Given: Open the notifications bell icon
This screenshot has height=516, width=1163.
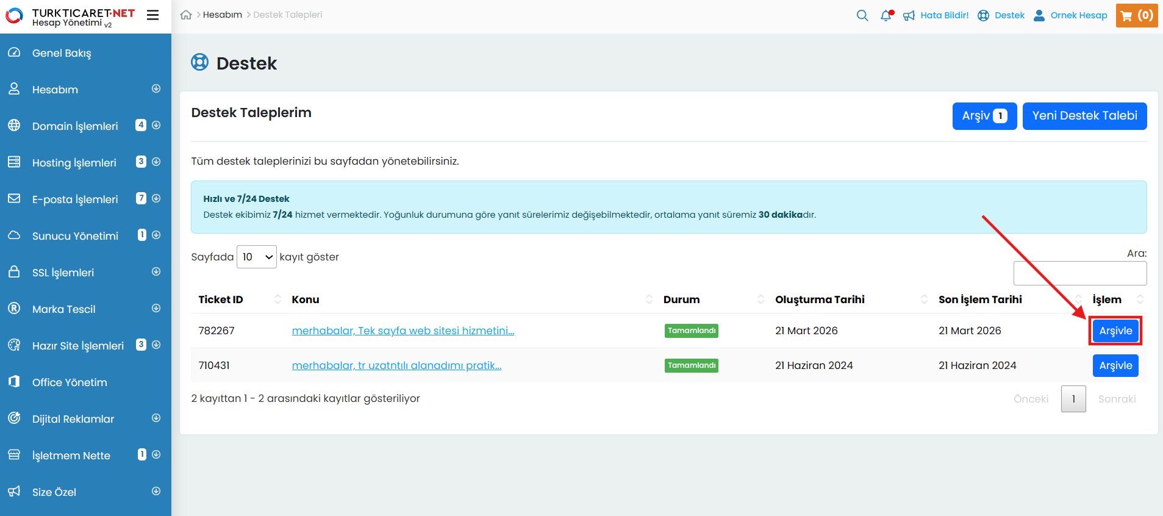Looking at the screenshot, I should tap(886, 15).
